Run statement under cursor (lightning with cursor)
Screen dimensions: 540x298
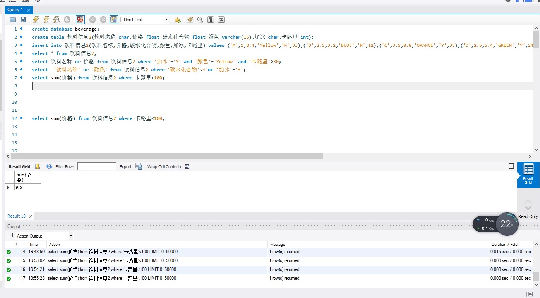pyautogui.click(x=46, y=20)
